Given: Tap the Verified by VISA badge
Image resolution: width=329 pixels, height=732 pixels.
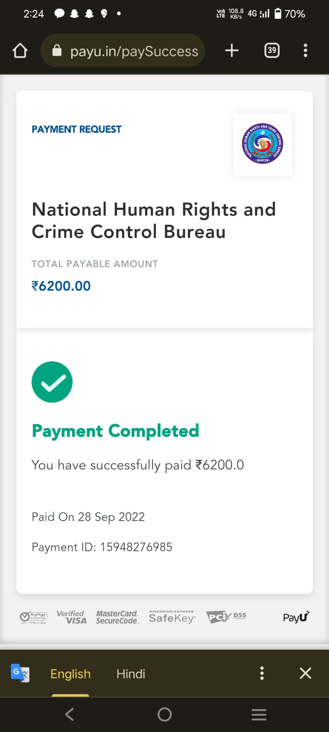Looking at the screenshot, I should 71,617.
